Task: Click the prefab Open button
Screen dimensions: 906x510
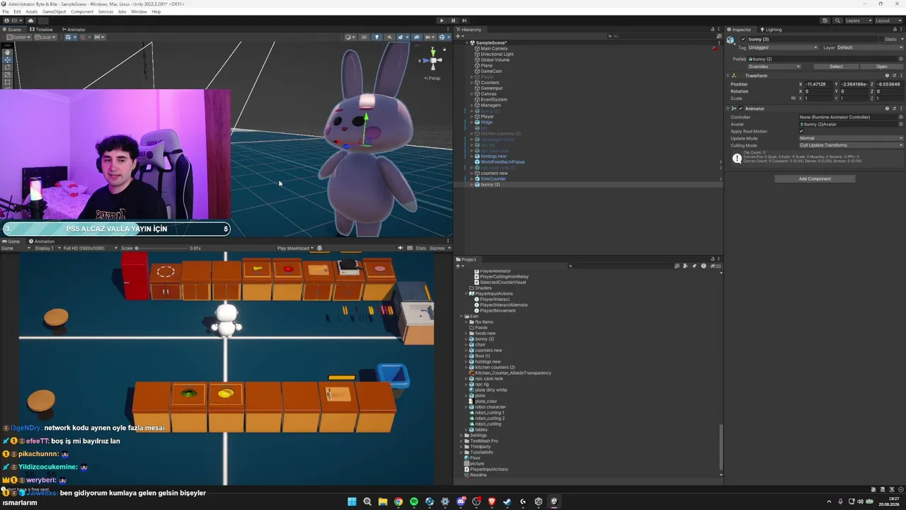Action: pos(882,67)
